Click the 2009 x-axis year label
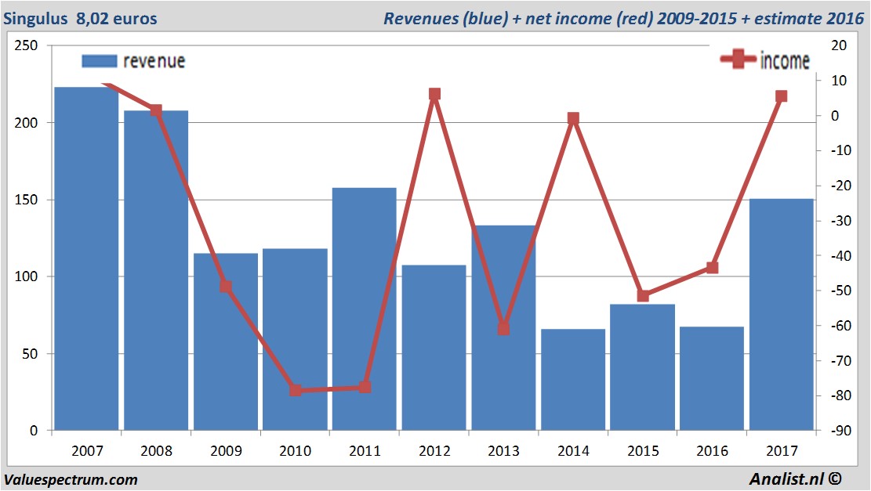871x491 pixels. (226, 450)
